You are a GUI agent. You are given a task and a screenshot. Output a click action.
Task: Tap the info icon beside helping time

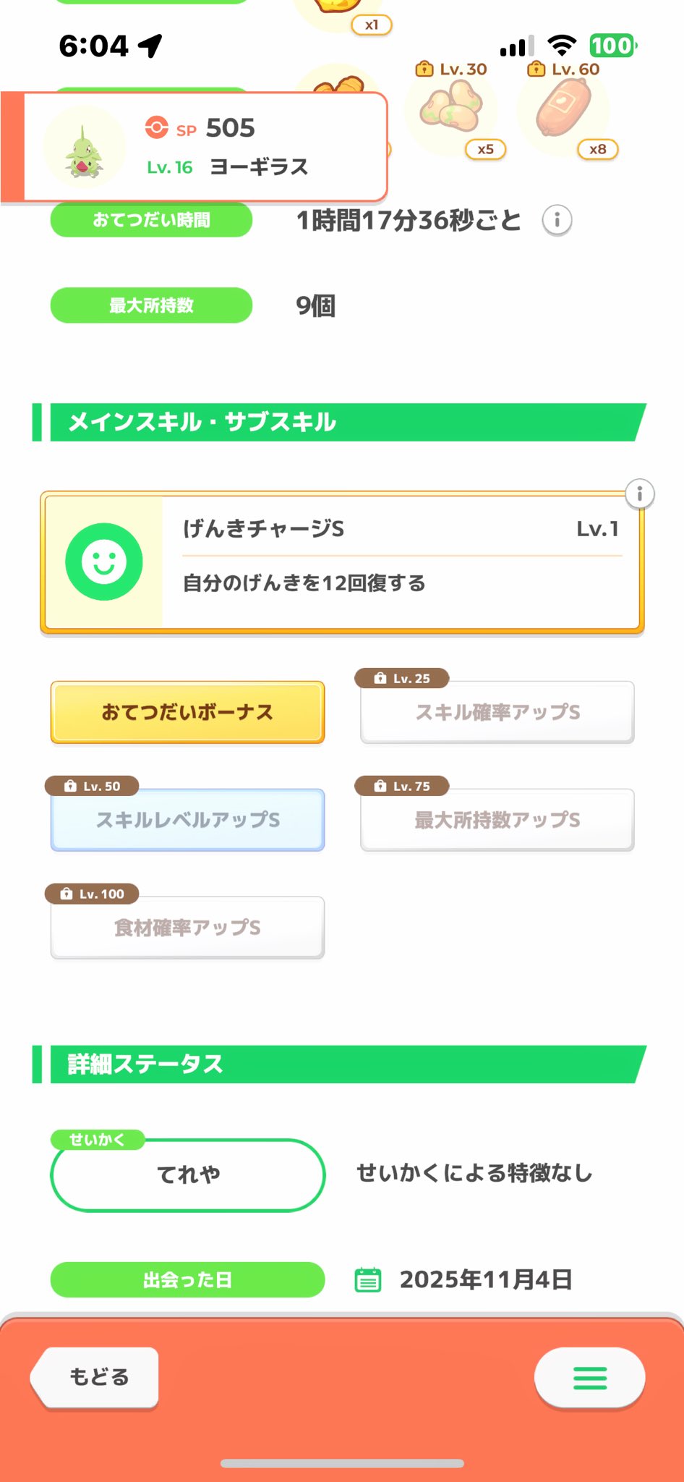[x=557, y=220]
